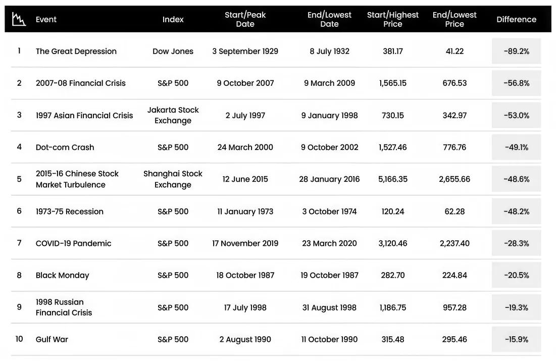556x361 pixels.
Task: Click the 19 October 1987 date
Action: point(329,276)
